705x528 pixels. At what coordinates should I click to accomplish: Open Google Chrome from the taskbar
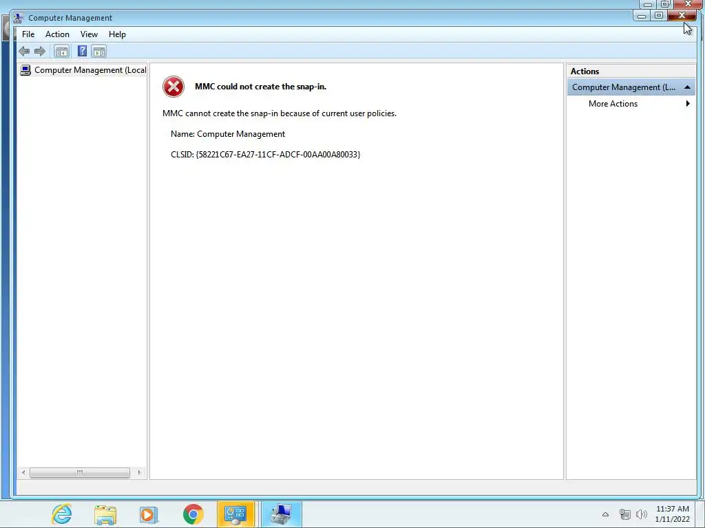(x=193, y=514)
